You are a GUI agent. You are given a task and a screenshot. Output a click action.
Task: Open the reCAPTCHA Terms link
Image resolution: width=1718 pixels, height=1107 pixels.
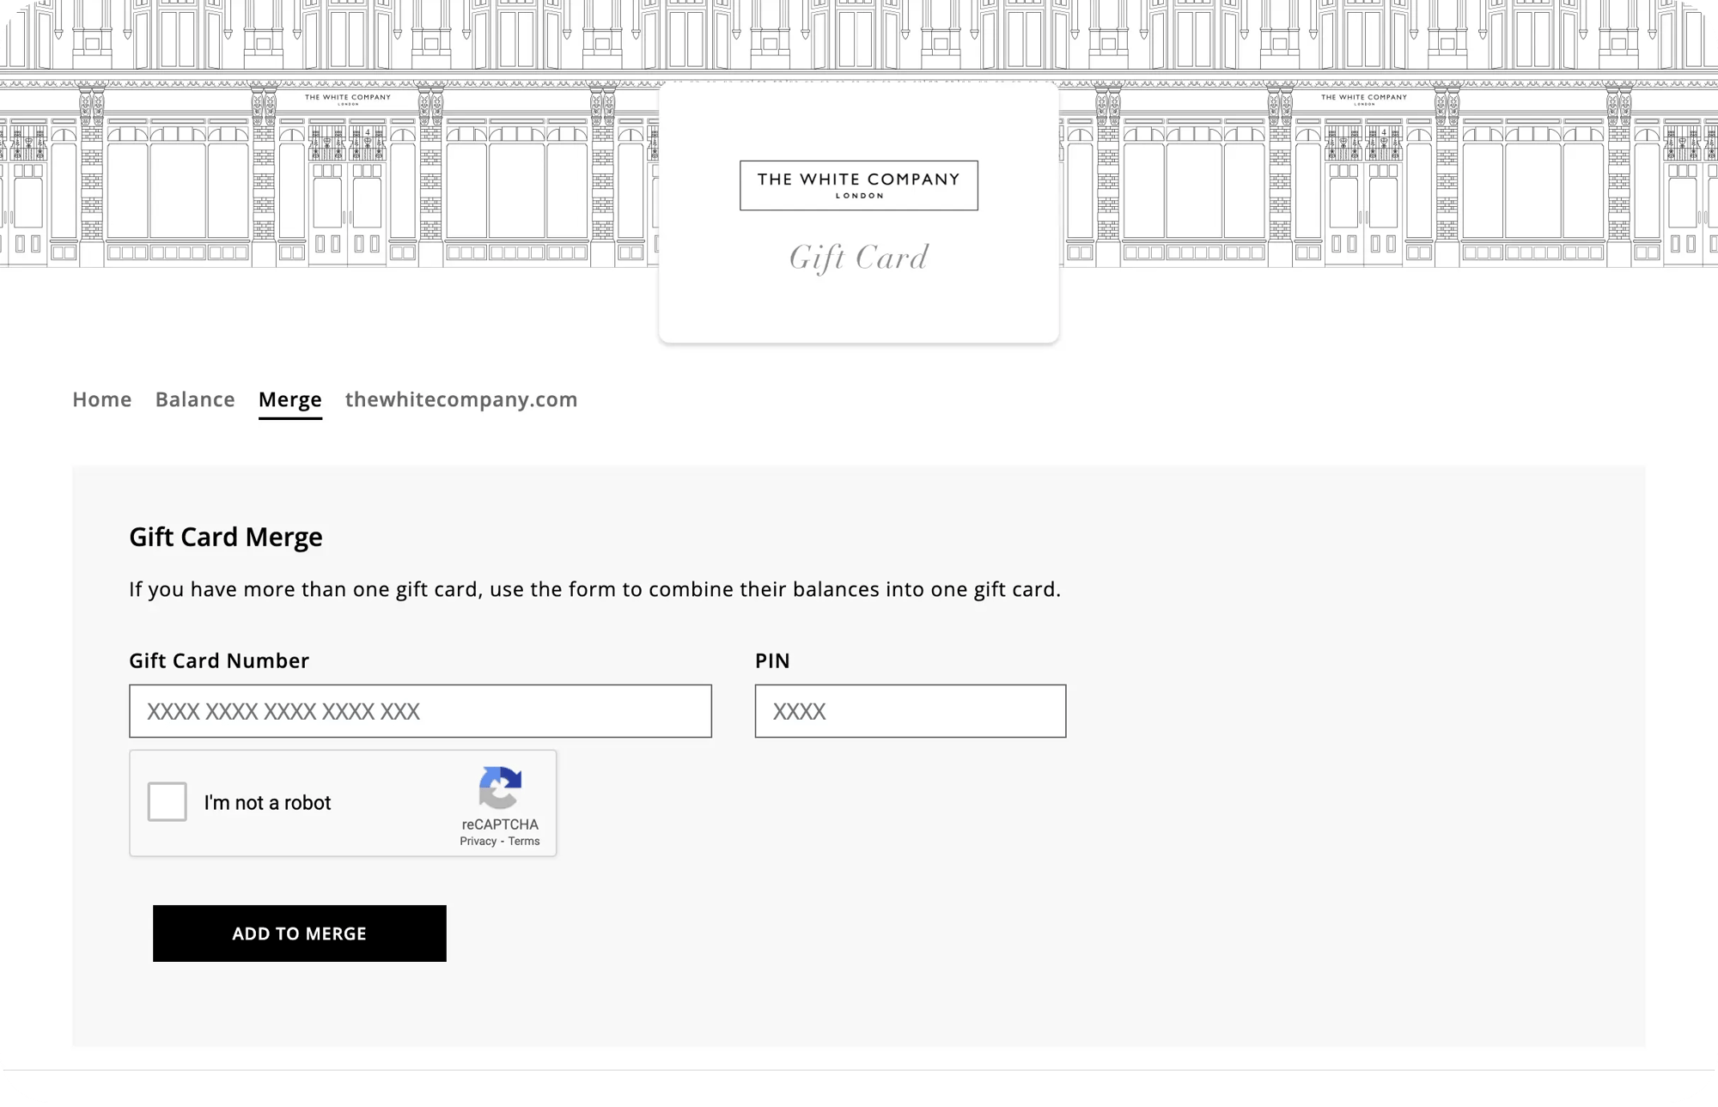point(524,842)
